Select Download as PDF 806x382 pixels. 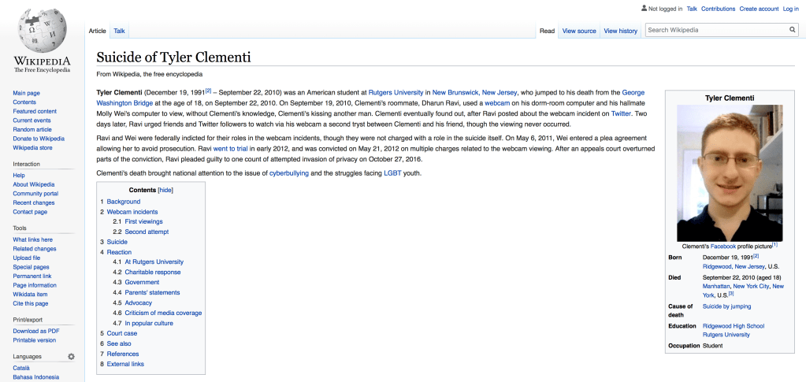click(36, 331)
